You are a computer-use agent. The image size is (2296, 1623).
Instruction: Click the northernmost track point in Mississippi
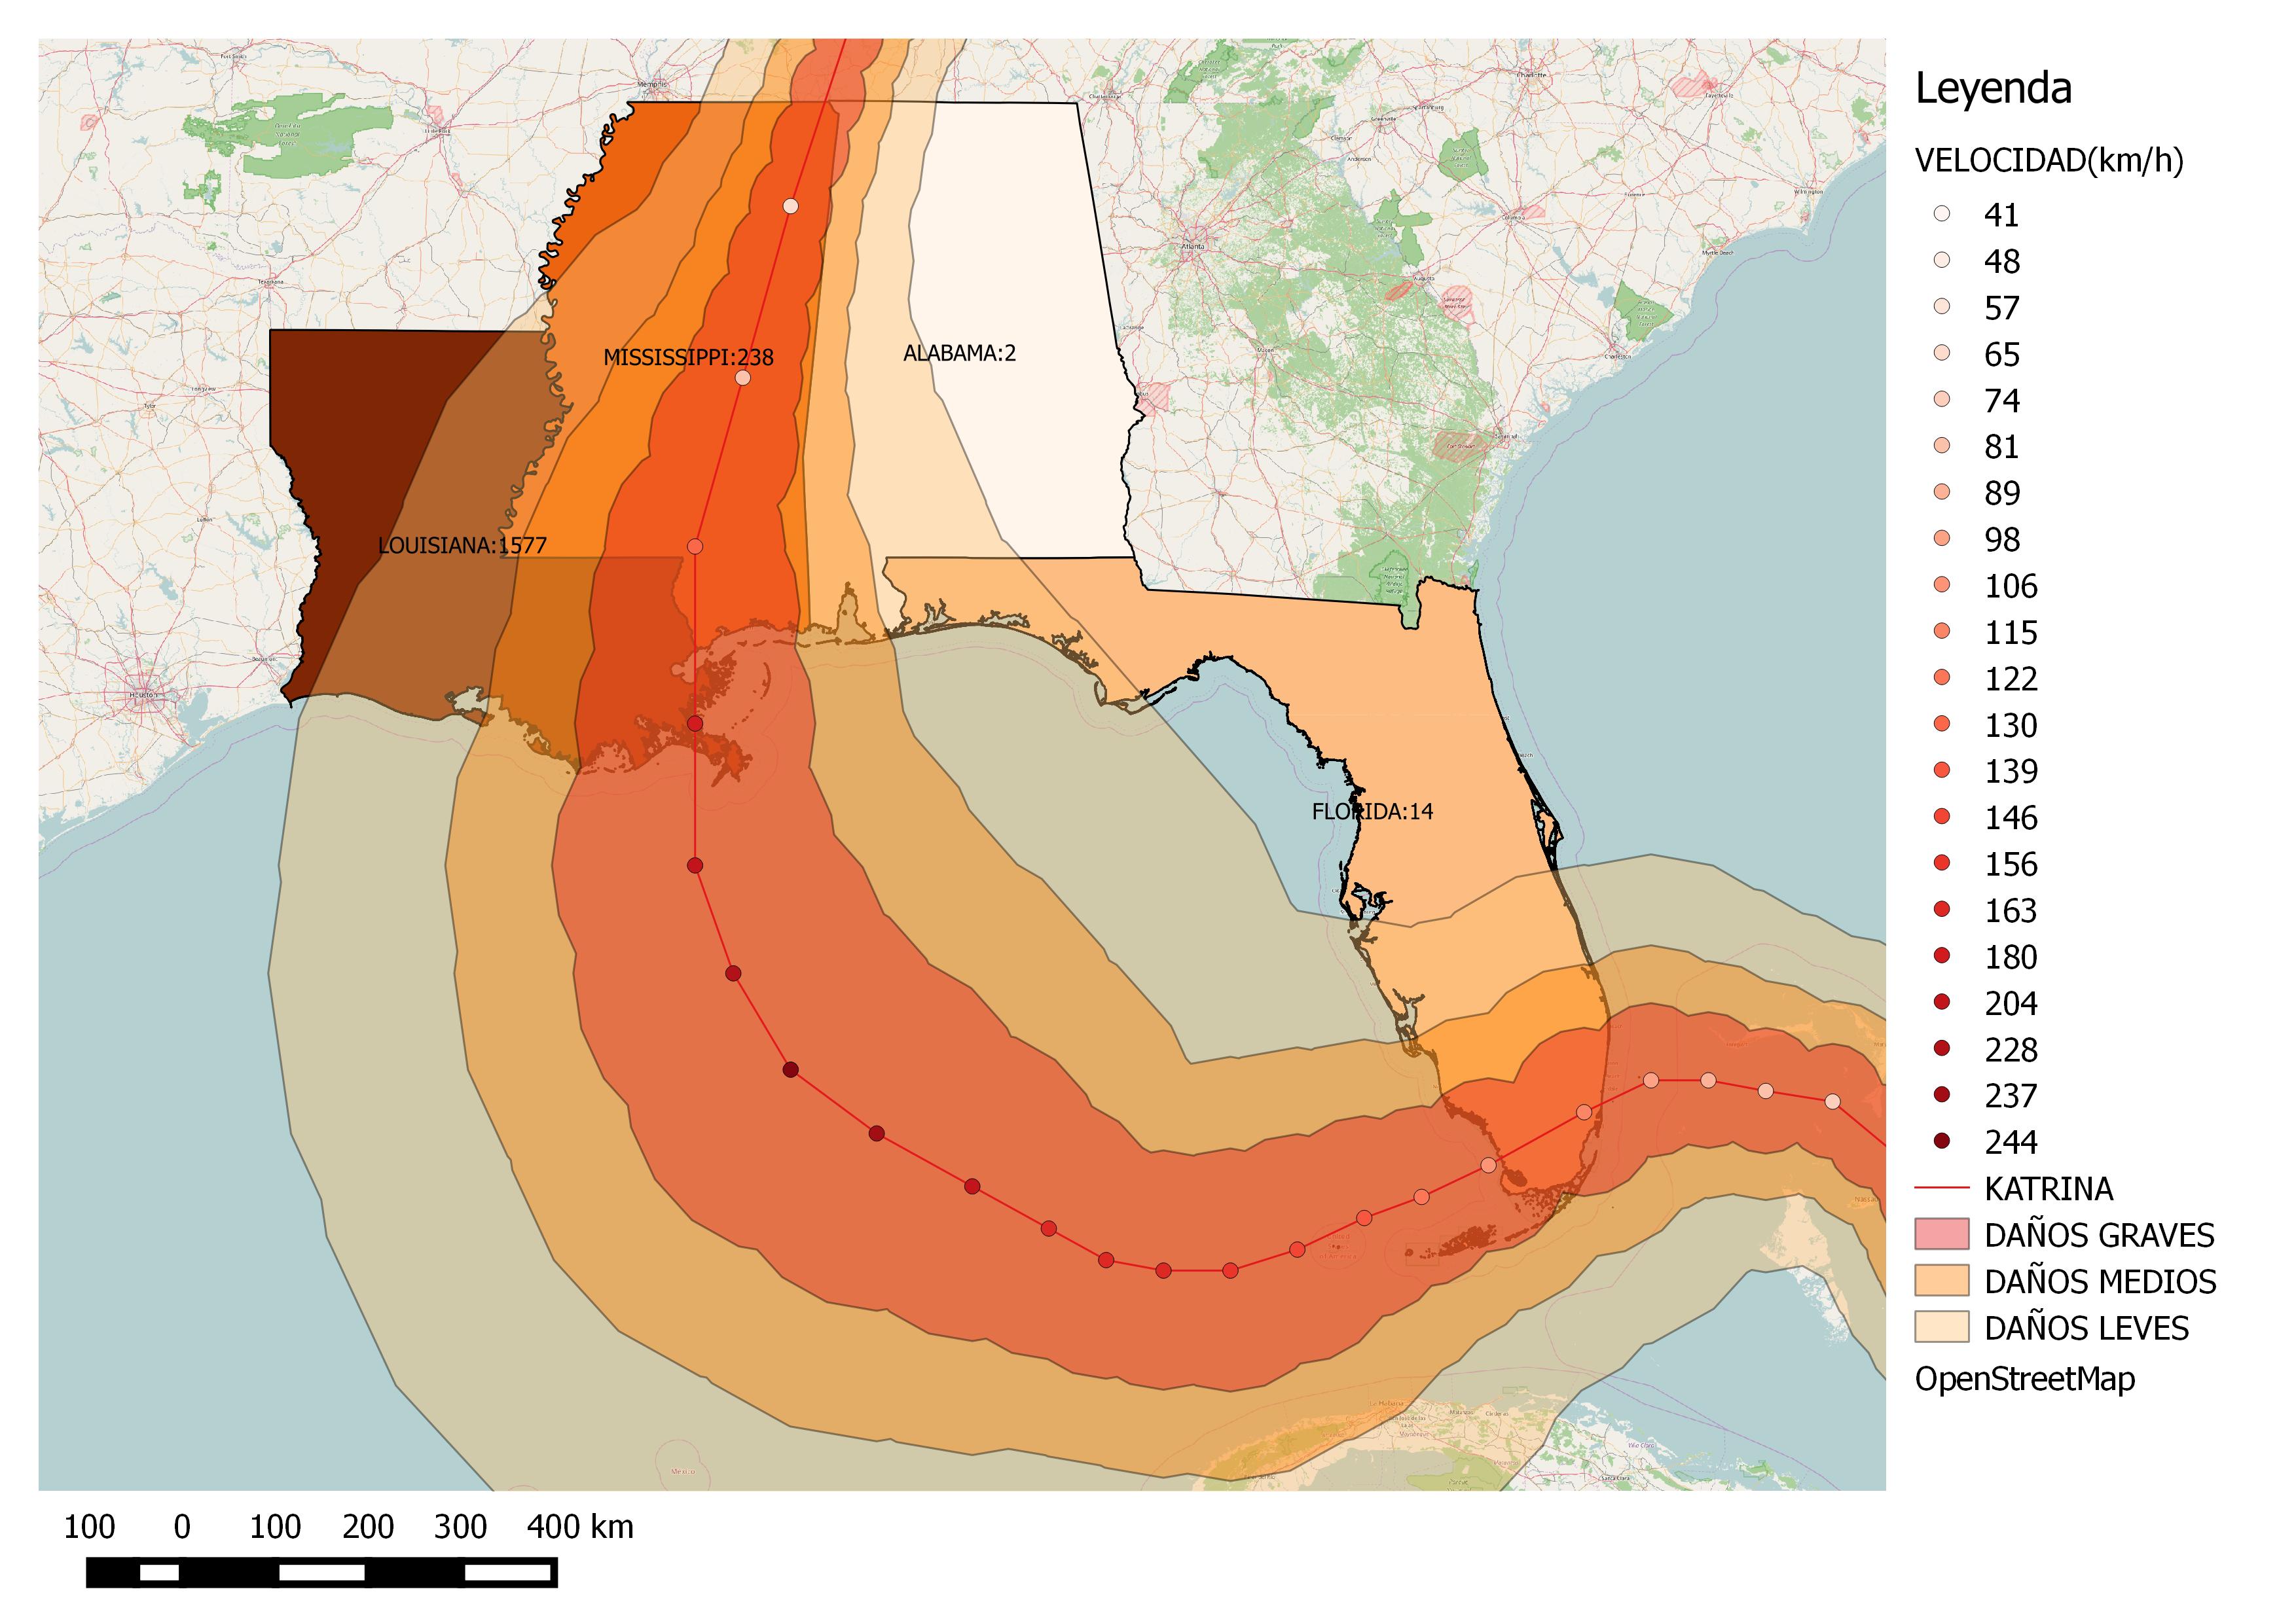pyautogui.click(x=791, y=206)
